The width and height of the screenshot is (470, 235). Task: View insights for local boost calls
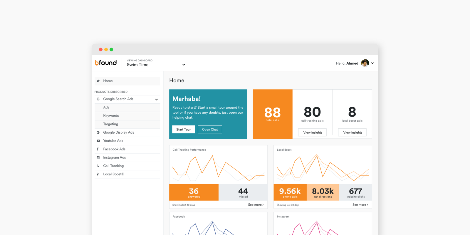(352, 132)
